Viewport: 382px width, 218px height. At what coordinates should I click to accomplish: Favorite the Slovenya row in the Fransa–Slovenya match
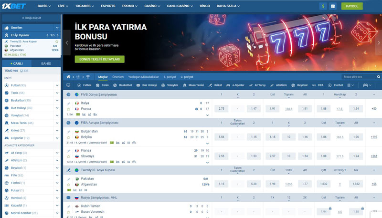[68, 156]
